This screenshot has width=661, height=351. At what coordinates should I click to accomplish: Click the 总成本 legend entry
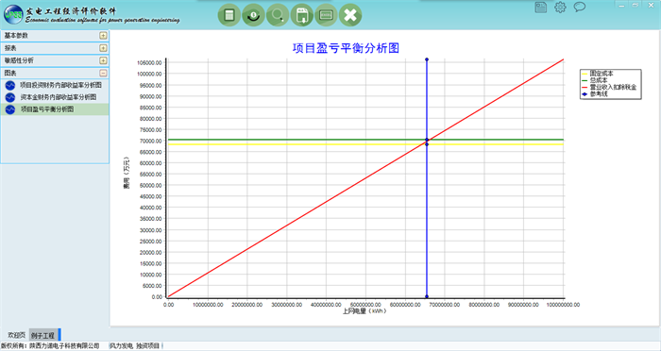pos(599,80)
